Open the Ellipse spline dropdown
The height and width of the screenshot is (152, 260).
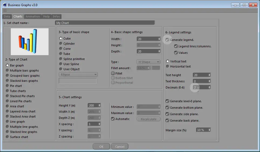click(78, 75)
